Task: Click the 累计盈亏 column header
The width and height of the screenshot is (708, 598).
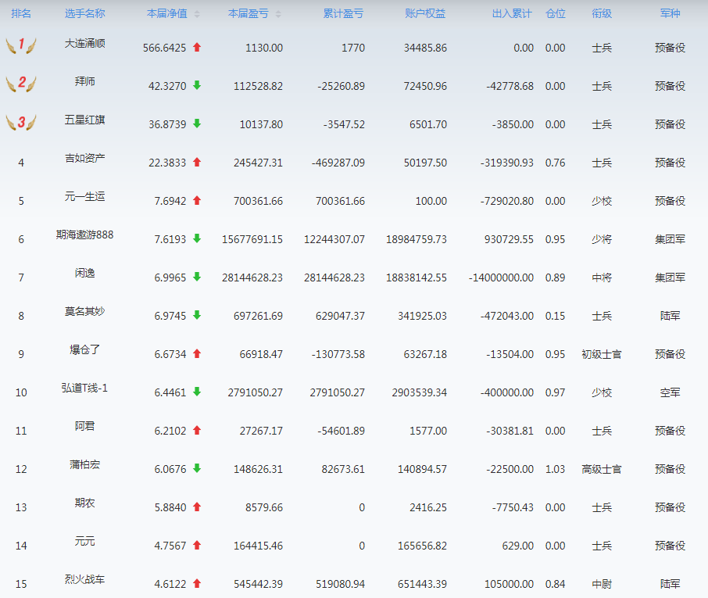Action: point(343,13)
